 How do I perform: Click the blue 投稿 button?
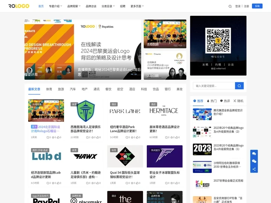(257, 6)
